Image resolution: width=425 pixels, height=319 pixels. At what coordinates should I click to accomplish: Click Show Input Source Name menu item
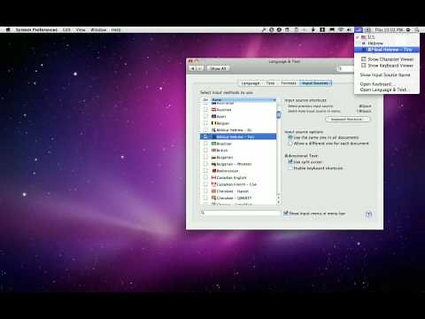pos(387,75)
